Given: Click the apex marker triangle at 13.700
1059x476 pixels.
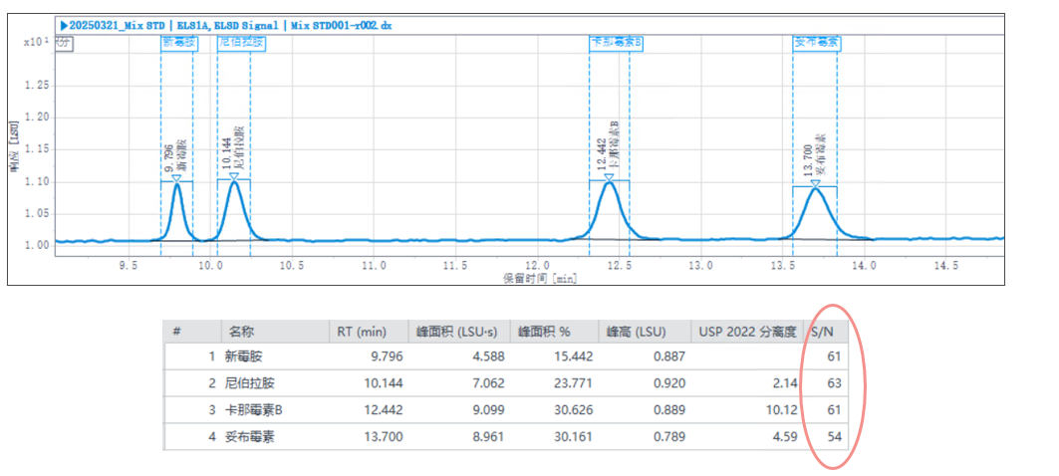Looking at the screenshot, I should tap(815, 184).
